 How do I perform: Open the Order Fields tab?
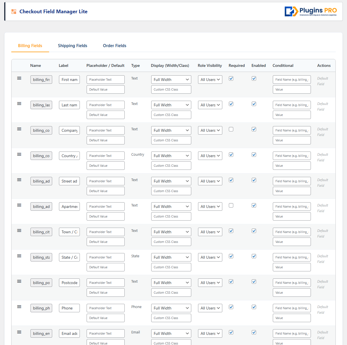click(x=115, y=46)
